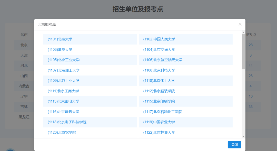Click (1107)北京理工大学 entry
Image resolution: width=277 pixels, height=151 pixels.
(64, 70)
